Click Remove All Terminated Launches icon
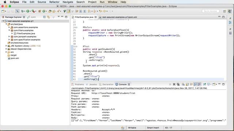The height and width of the screenshot is (131, 234). click(x=178, y=84)
